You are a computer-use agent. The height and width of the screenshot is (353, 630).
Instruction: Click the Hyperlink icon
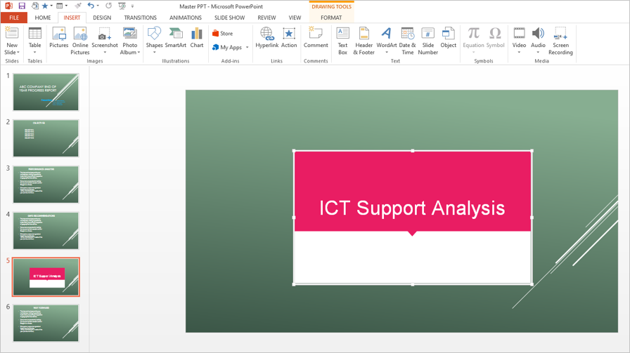pos(267,39)
